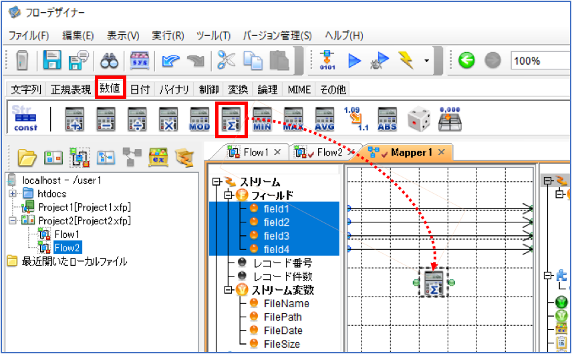Collapse the ストリーム変数 node

(x=229, y=290)
